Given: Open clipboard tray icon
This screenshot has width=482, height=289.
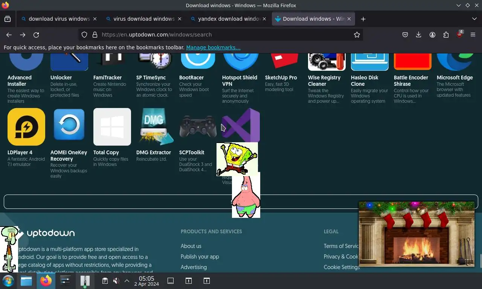Looking at the screenshot, I should [x=105, y=281].
